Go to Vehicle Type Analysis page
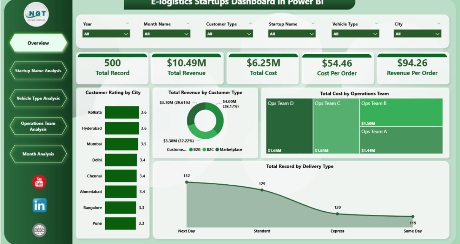460x244 pixels. tap(38, 98)
